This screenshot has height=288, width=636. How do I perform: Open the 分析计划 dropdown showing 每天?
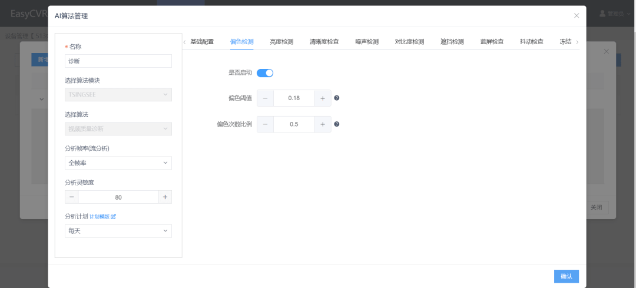point(118,231)
